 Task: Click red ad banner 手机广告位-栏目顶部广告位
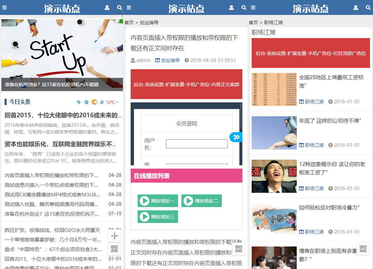[311, 53]
